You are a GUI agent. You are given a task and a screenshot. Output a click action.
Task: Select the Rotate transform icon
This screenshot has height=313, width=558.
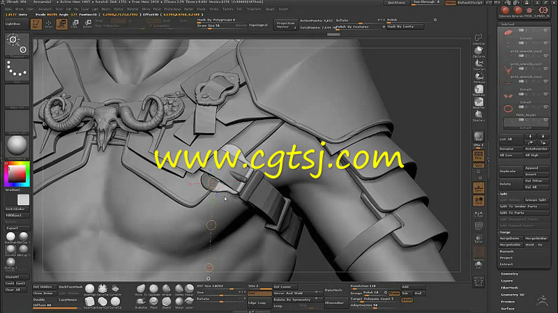tap(88, 24)
